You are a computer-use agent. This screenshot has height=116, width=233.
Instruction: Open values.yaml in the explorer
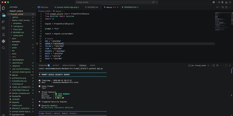pyautogui.click(x=21, y=35)
